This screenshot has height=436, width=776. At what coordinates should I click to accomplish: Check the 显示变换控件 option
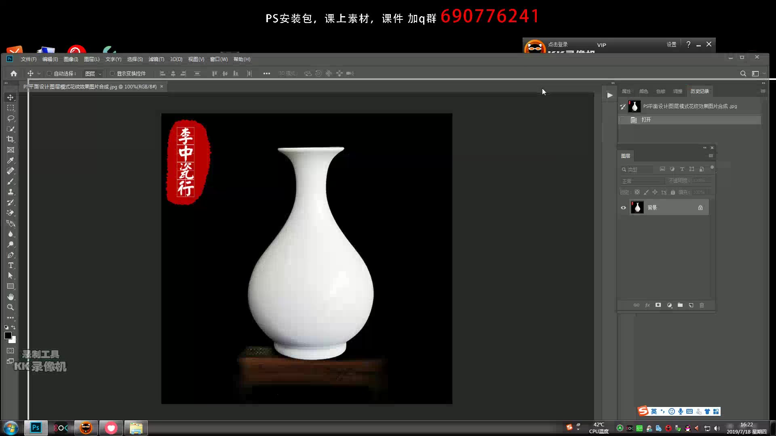pos(112,73)
